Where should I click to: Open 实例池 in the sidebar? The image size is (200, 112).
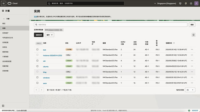5,47
